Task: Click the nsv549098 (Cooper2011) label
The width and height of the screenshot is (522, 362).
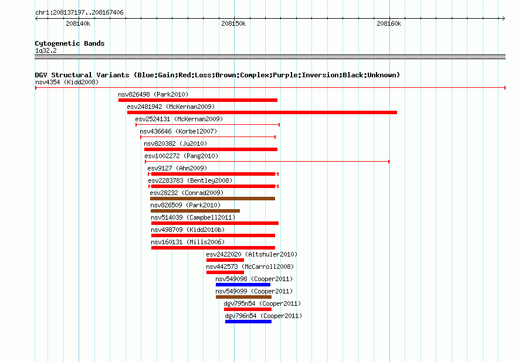Action: (254, 279)
